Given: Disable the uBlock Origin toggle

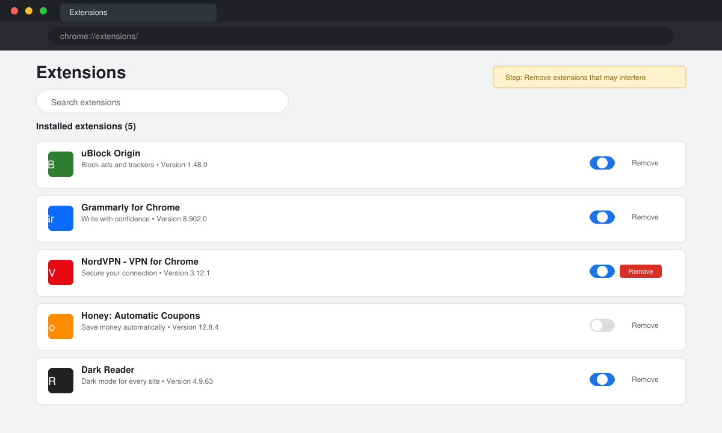Looking at the screenshot, I should pos(602,163).
